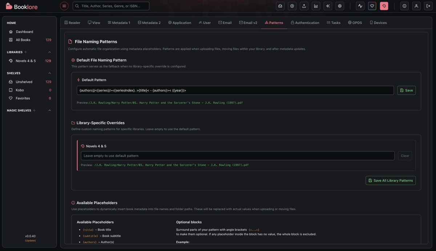The image size is (436, 251).
Task: Switch to the Metadata 2 tab
Action: (x=149, y=22)
